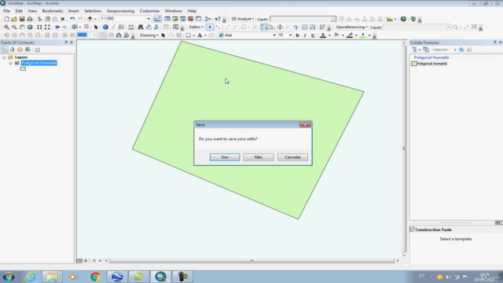Select the Zoom In magnifier tool
This screenshot has width=503, height=283.
[6, 28]
